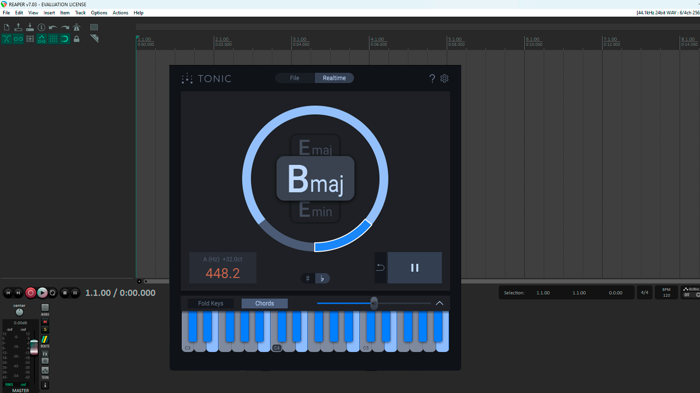The height and width of the screenshot is (393, 700).
Task: Click the dotted-rectangle selection icon in toolbar
Action: point(94,27)
